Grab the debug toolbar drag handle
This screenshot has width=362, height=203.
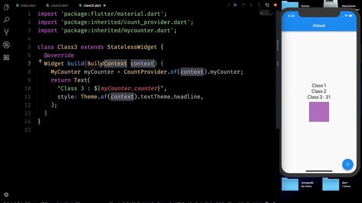[x=229, y=5]
